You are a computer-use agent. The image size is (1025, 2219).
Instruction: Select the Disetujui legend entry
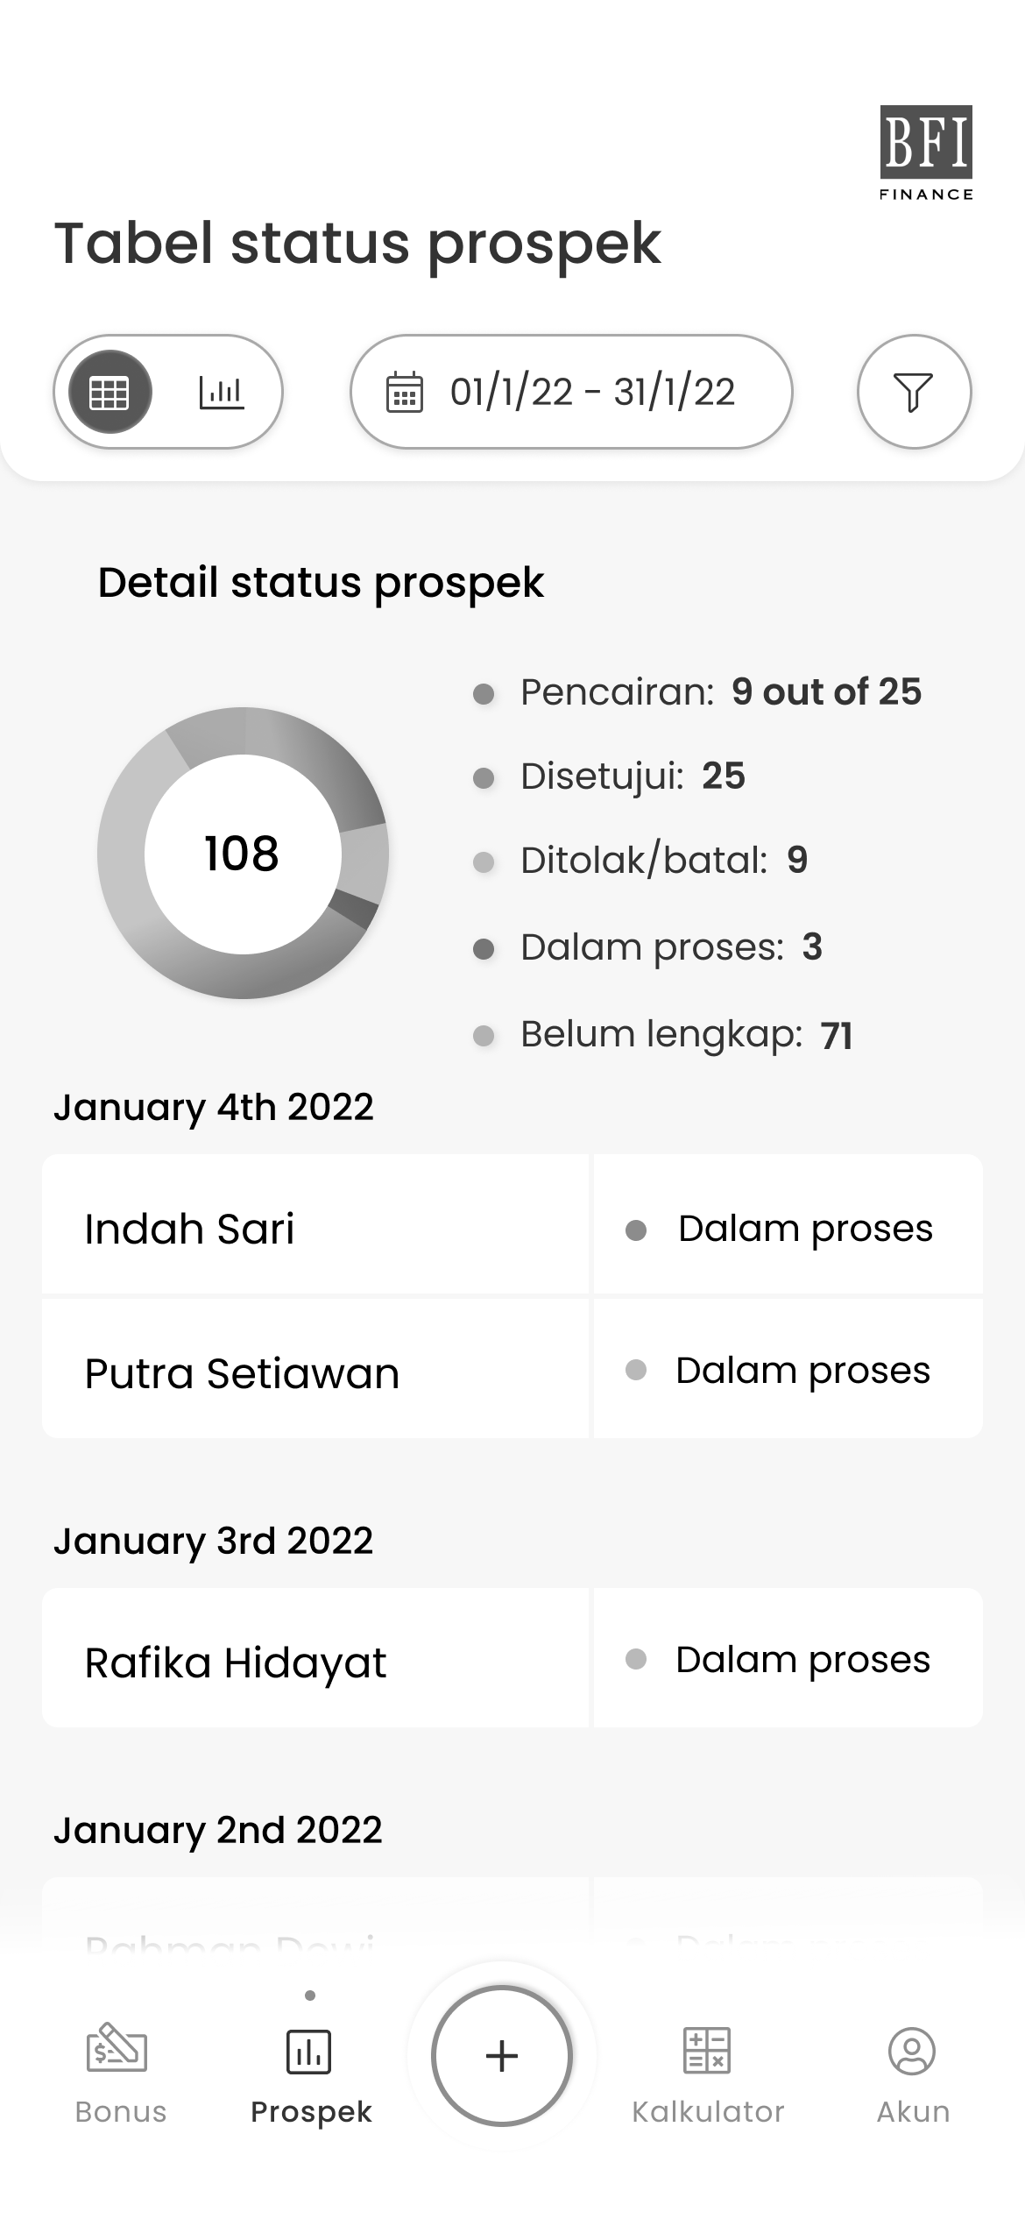click(x=632, y=776)
